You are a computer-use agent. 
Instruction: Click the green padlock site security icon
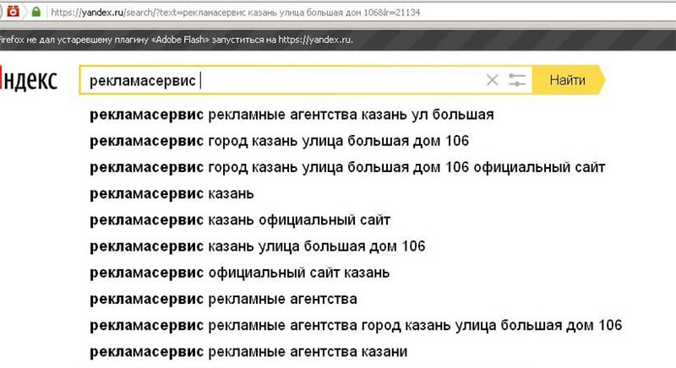click(x=36, y=12)
